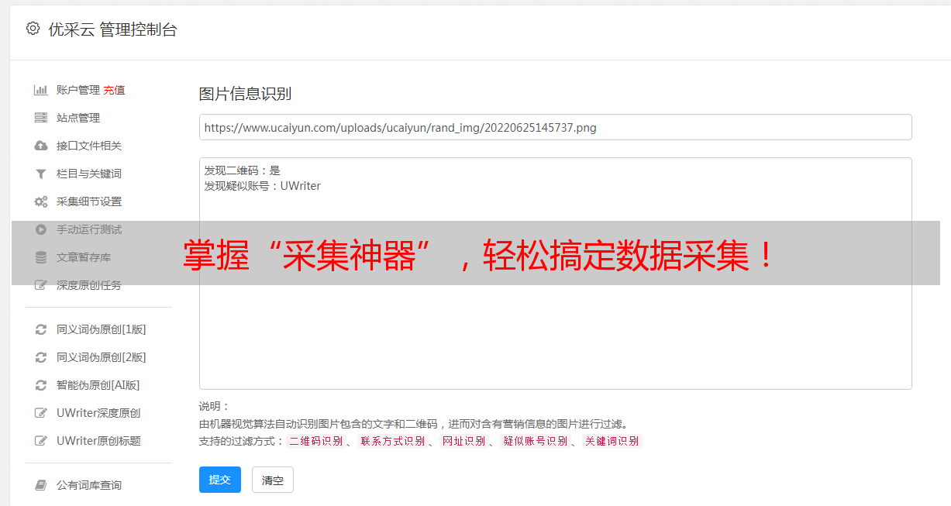Click the 清空 button
This screenshot has height=506, width=951.
(x=273, y=480)
